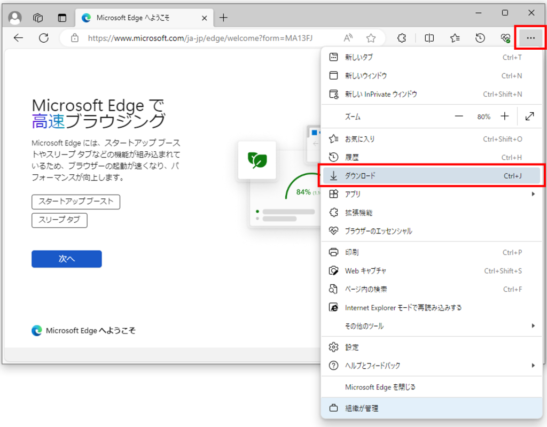
Task: Select 新しいウィンドウ menu item
Action: (x=431, y=76)
